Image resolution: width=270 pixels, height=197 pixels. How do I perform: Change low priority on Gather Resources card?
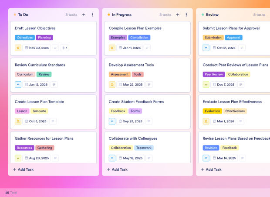[x=18, y=158]
